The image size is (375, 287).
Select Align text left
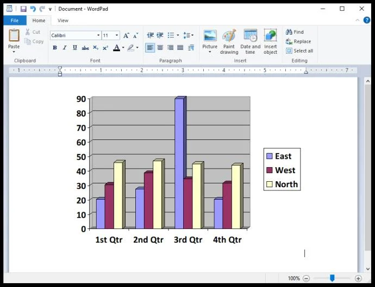coord(150,48)
